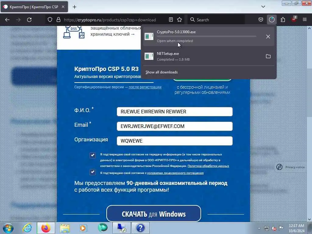The image size is (312, 234).
Task: Close the КриптоПро CSP tab
Action: [x=63, y=7]
